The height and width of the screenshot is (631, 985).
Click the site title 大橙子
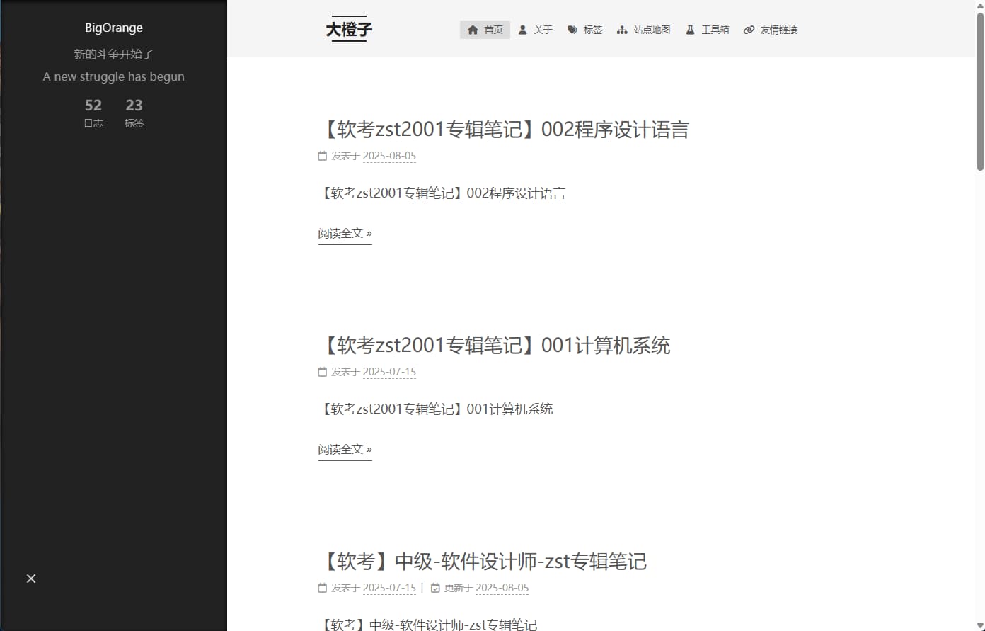pos(348,29)
